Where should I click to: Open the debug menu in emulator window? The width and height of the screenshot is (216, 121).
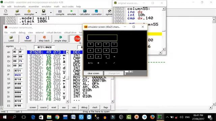(22, 33)
